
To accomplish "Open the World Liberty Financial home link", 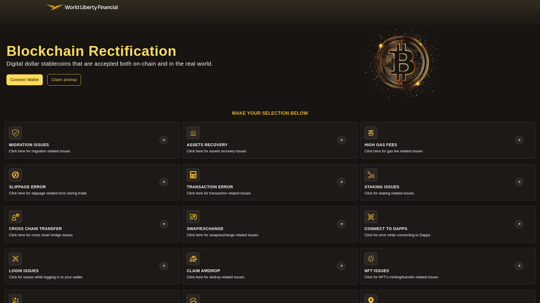I will pyautogui.click(x=82, y=7).
